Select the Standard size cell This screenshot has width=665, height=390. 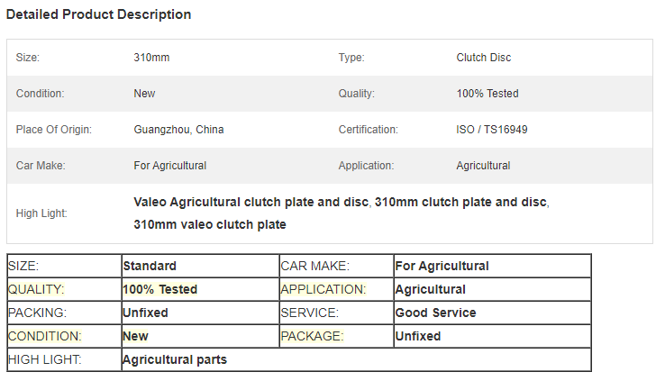coord(200,266)
